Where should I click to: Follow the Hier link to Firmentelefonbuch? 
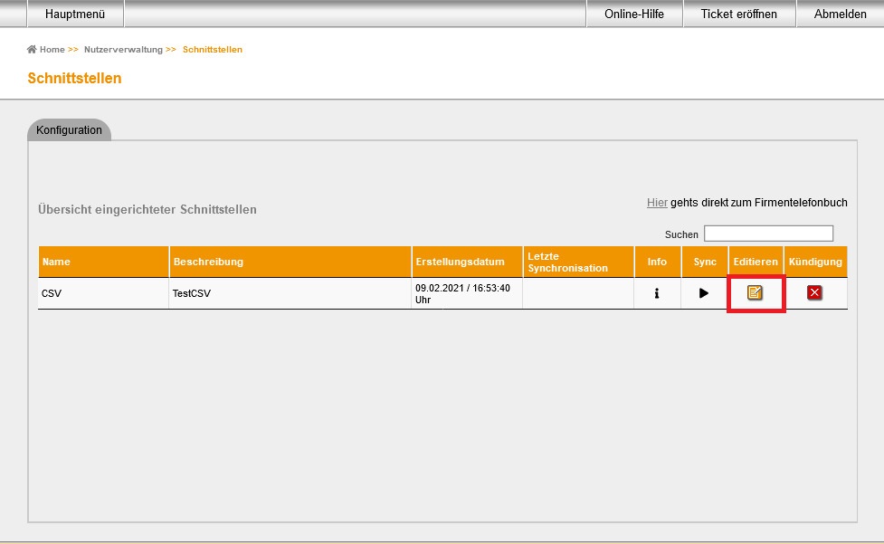click(x=657, y=203)
